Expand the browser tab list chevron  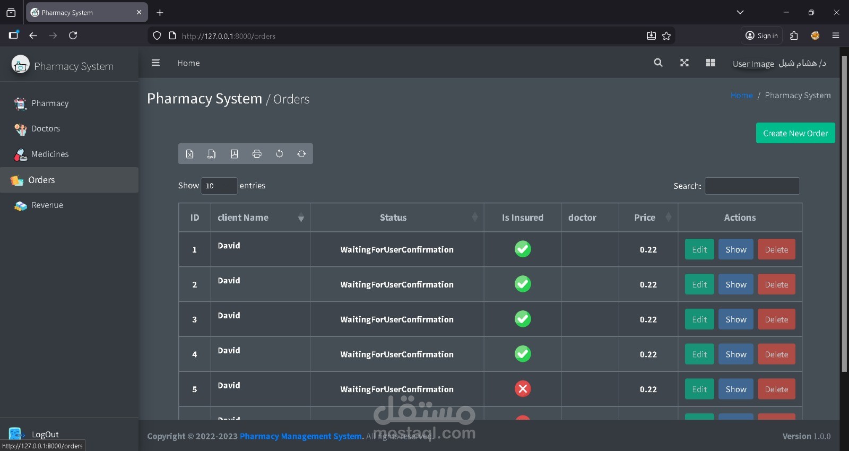pos(740,12)
